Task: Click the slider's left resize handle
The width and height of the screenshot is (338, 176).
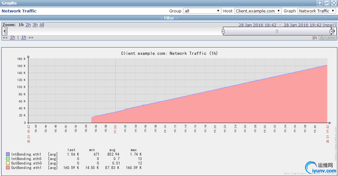Action: click(223, 32)
